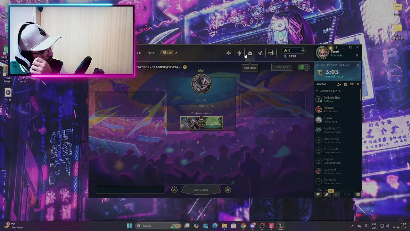Click the help question mark beside Tactics title
Image resolution: width=410 pixels, height=231 pixels.
[x=185, y=67]
